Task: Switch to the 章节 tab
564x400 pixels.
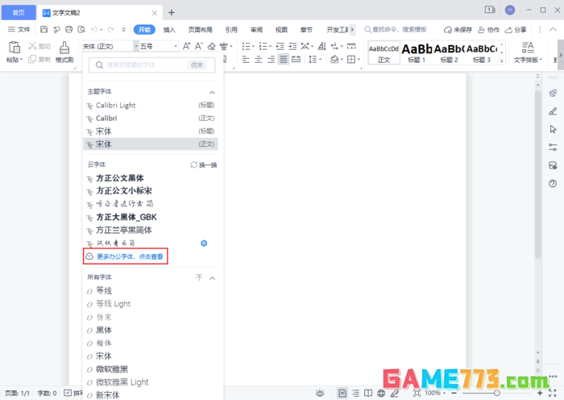Action: pos(306,30)
